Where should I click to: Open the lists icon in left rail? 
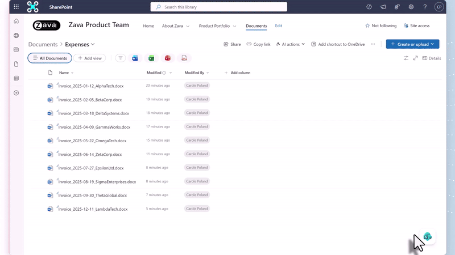[16, 78]
